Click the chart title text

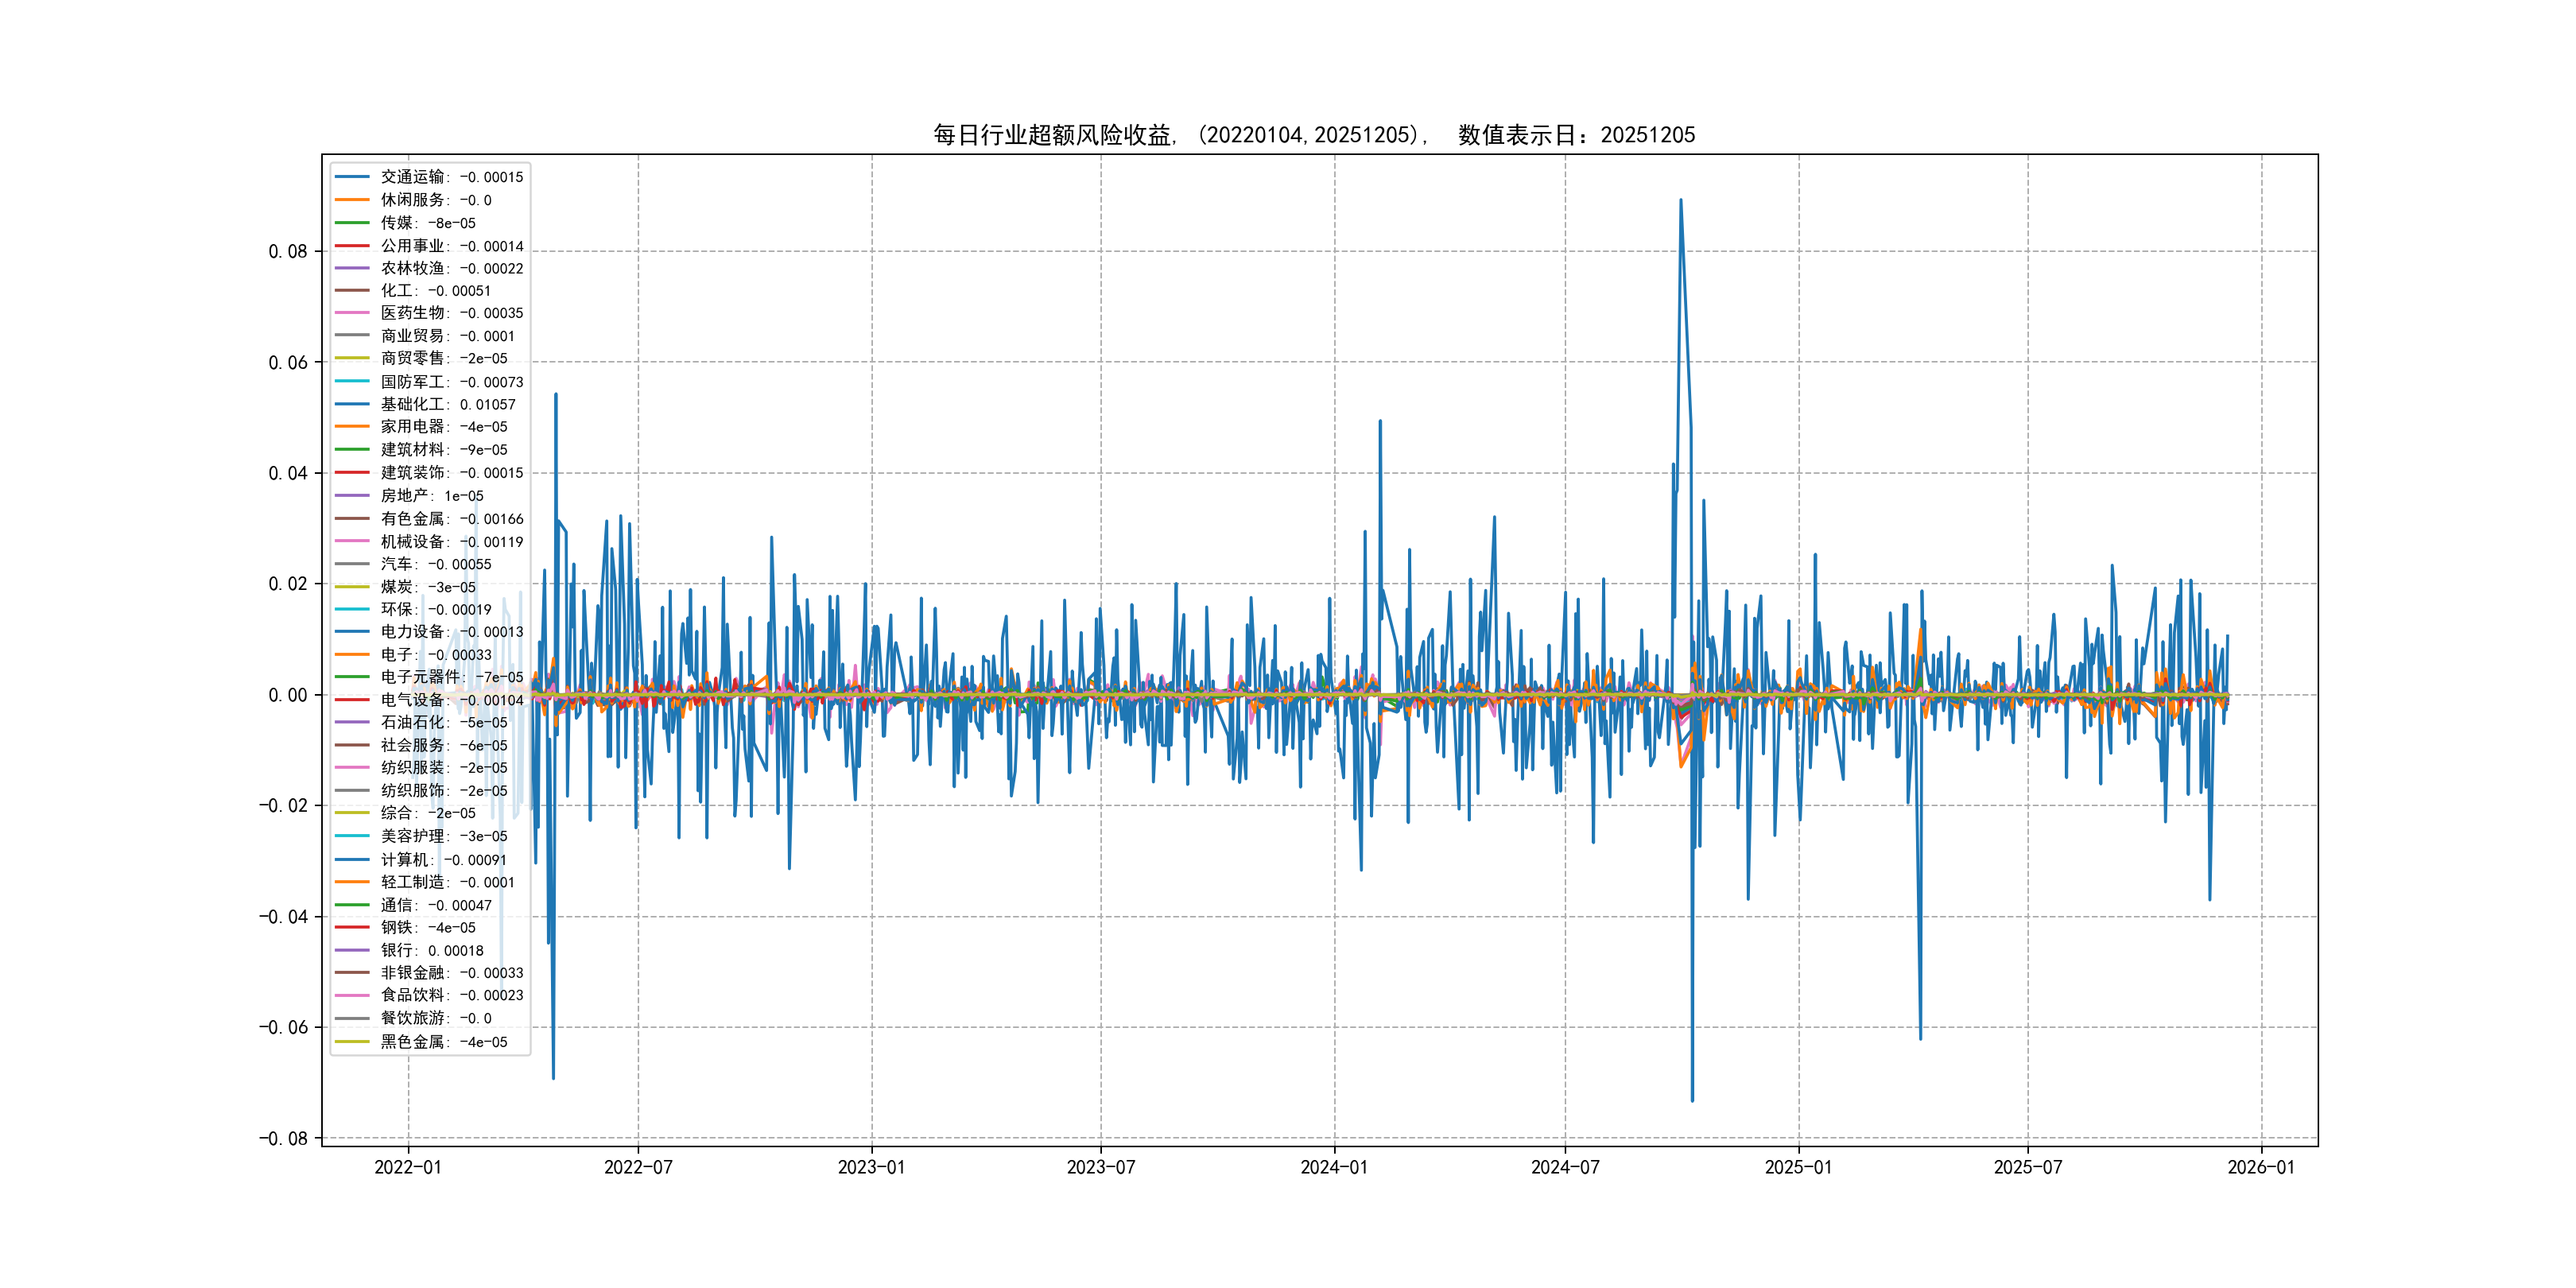1314,135
